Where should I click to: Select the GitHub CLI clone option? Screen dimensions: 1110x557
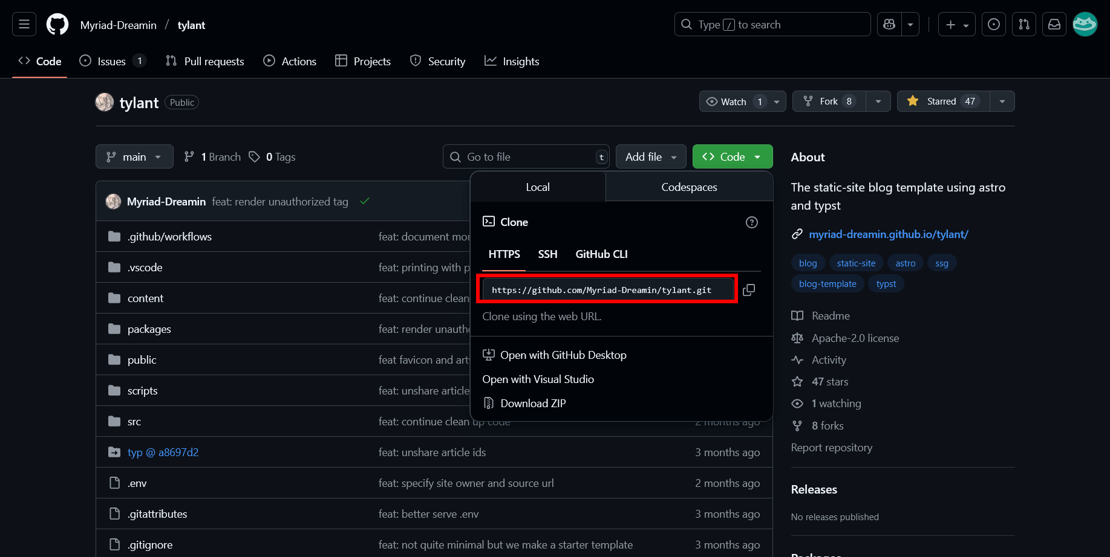(x=601, y=254)
